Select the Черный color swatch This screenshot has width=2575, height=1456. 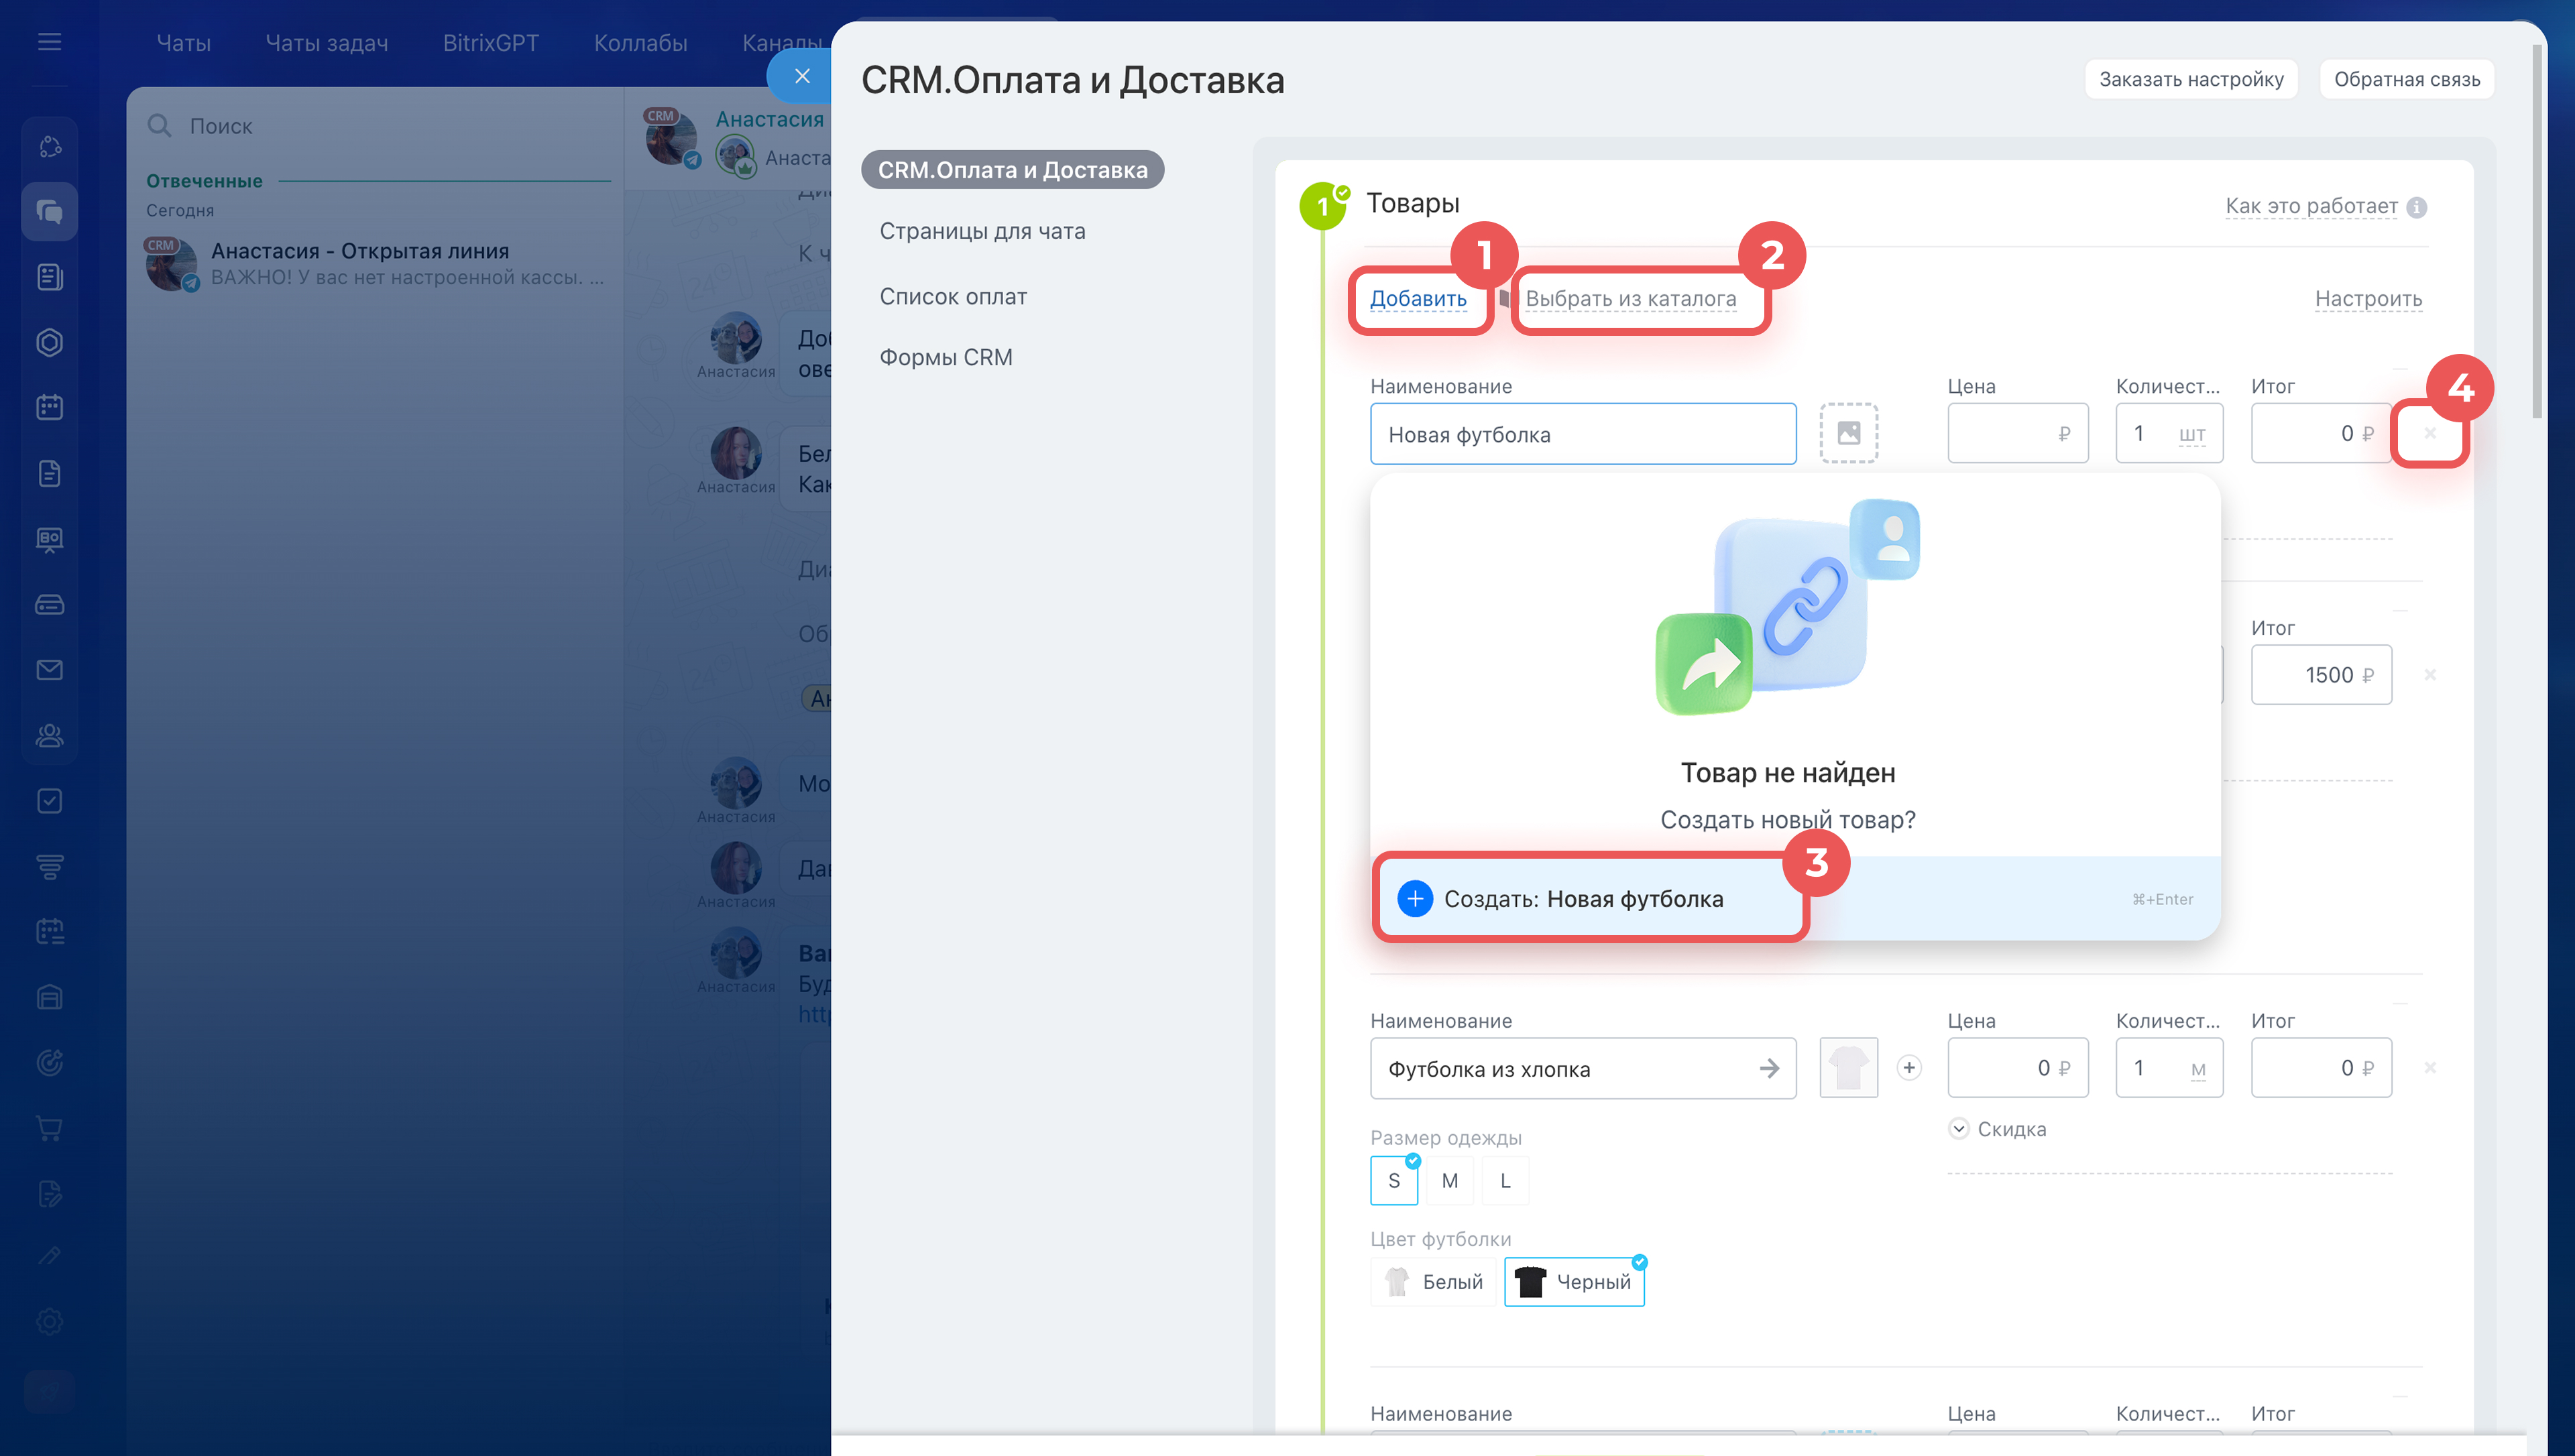(x=1574, y=1282)
